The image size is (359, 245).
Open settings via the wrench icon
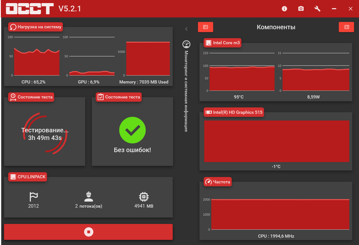317,9
